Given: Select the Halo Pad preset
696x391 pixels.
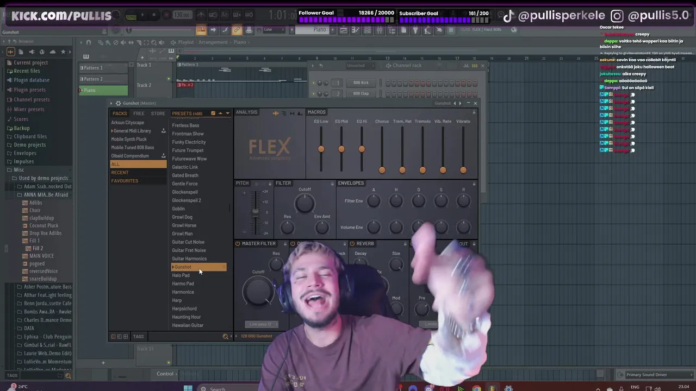Looking at the screenshot, I should point(181,275).
